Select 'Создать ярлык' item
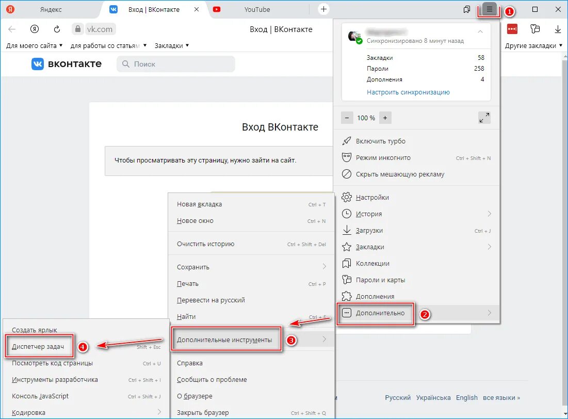568x419 pixels. click(86, 330)
